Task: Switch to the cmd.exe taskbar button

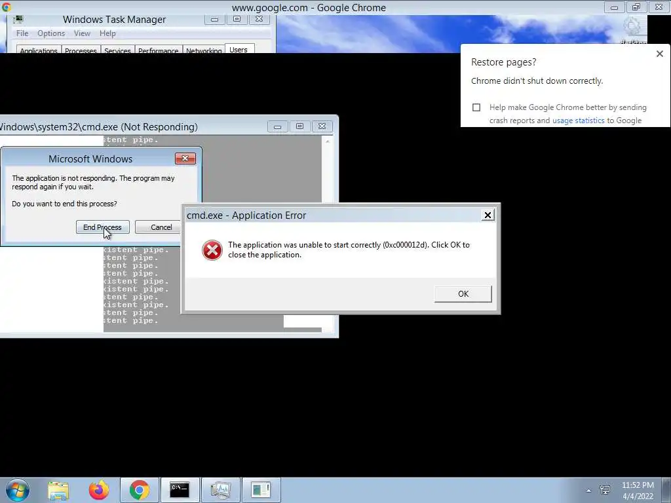Action: coord(180,490)
